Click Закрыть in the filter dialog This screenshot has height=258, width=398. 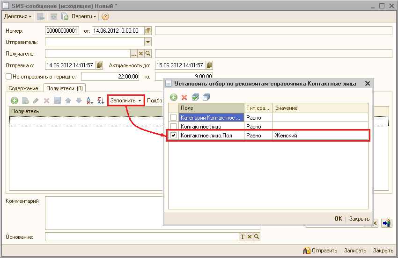359,219
